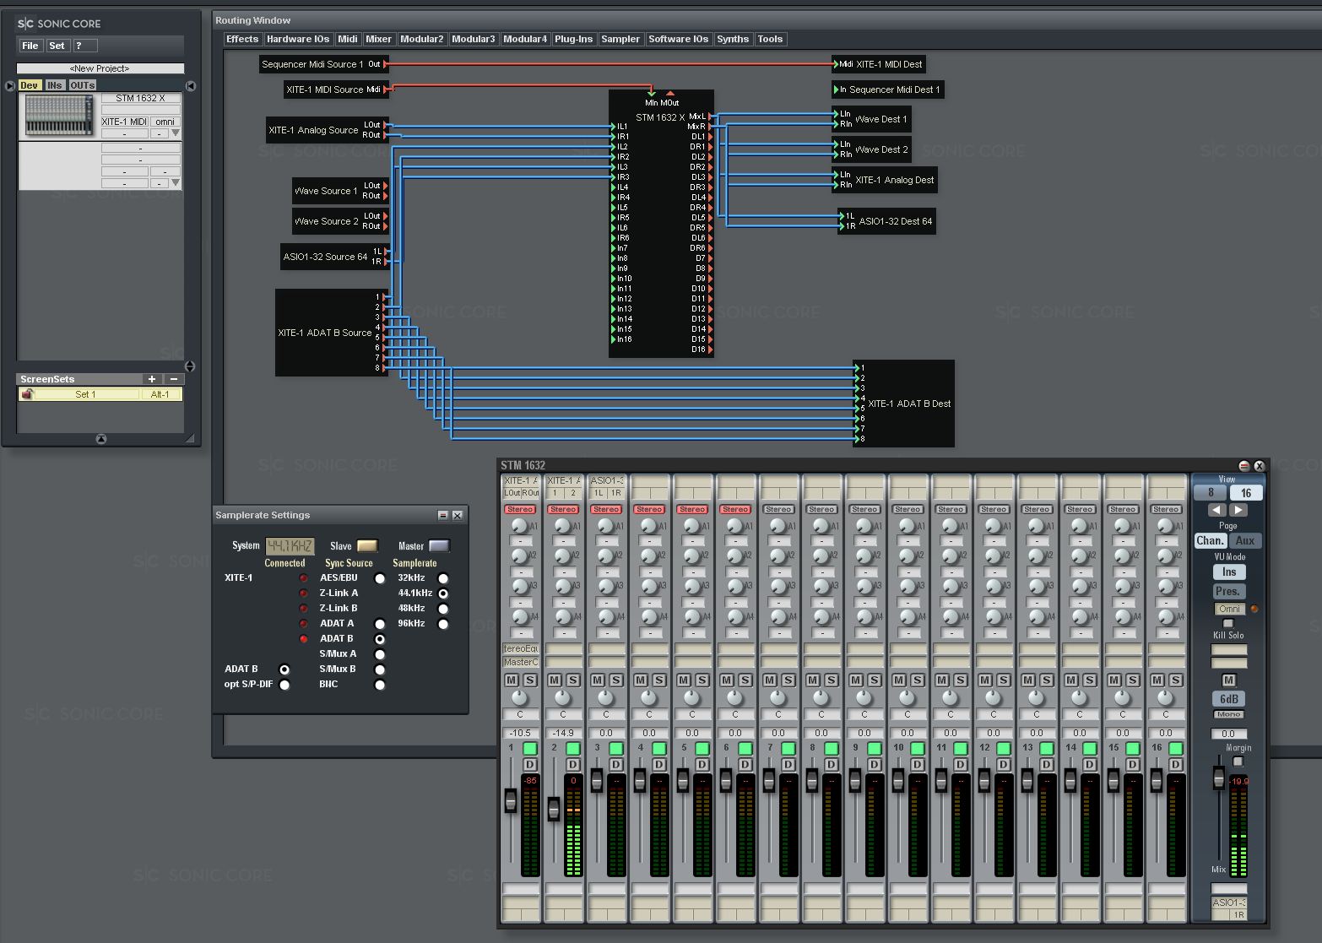The height and width of the screenshot is (943, 1322).
Task: Mute mixer channel 1
Action: [x=512, y=680]
